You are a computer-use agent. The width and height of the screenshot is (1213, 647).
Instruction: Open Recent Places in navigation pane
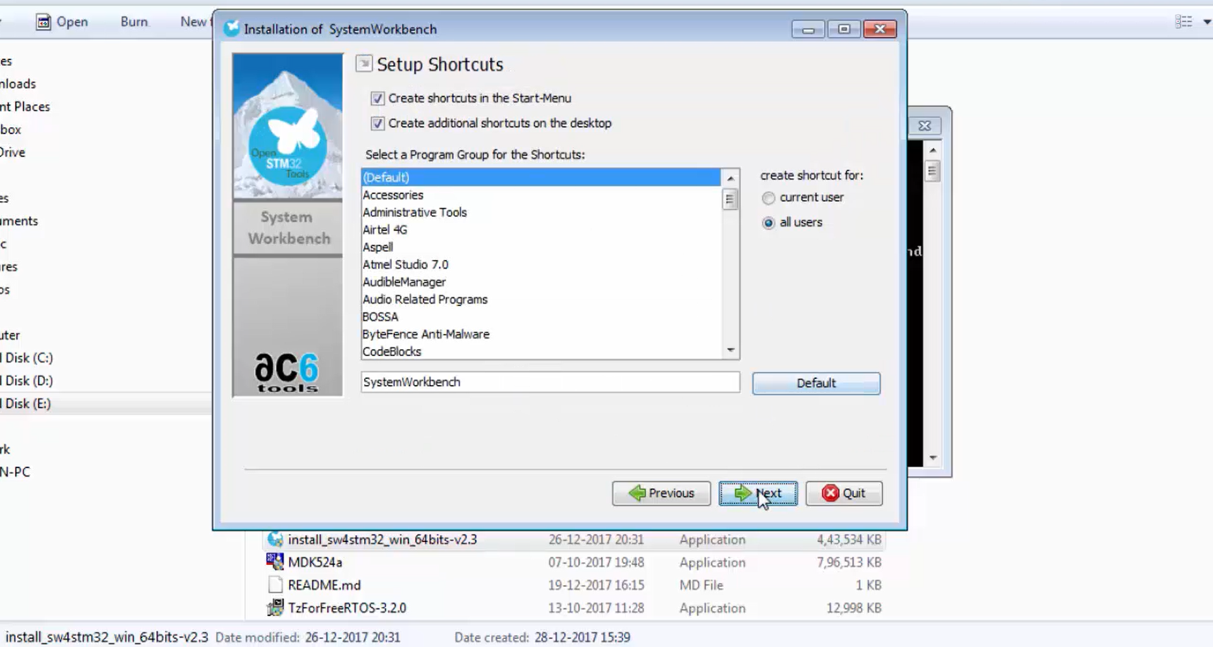pyautogui.click(x=25, y=107)
